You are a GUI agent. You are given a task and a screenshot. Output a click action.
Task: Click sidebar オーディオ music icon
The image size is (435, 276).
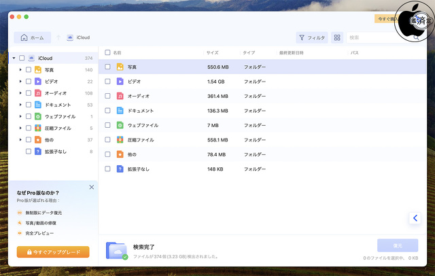tap(38, 93)
